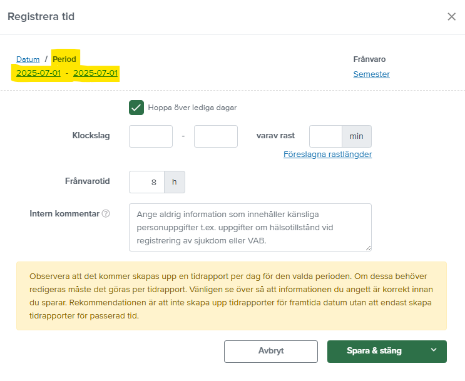Click the Spara & stäng button
This screenshot has width=465, height=381.
pyautogui.click(x=374, y=351)
